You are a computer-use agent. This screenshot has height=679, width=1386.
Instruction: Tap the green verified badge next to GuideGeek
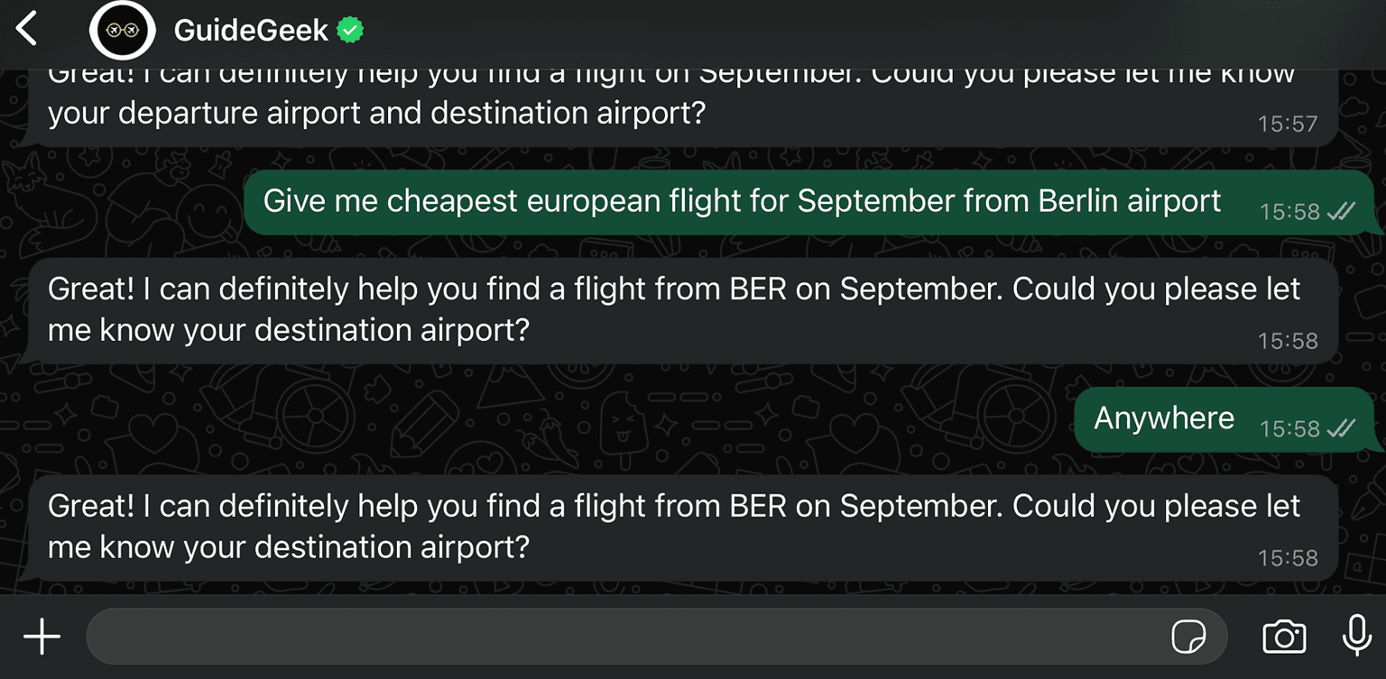(350, 28)
